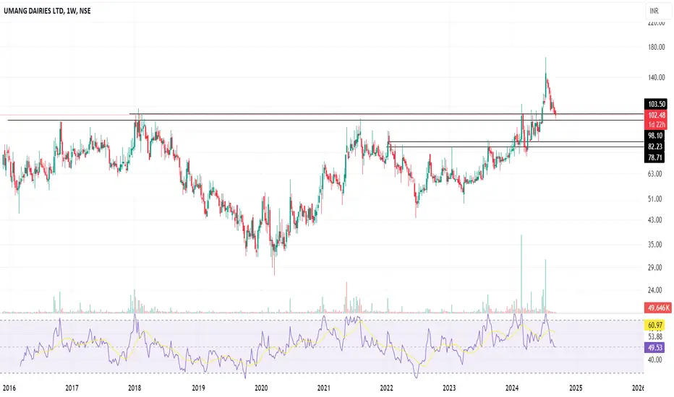674x397 pixels.
Task: Select the 78.71 price level label
Action: pos(654,157)
